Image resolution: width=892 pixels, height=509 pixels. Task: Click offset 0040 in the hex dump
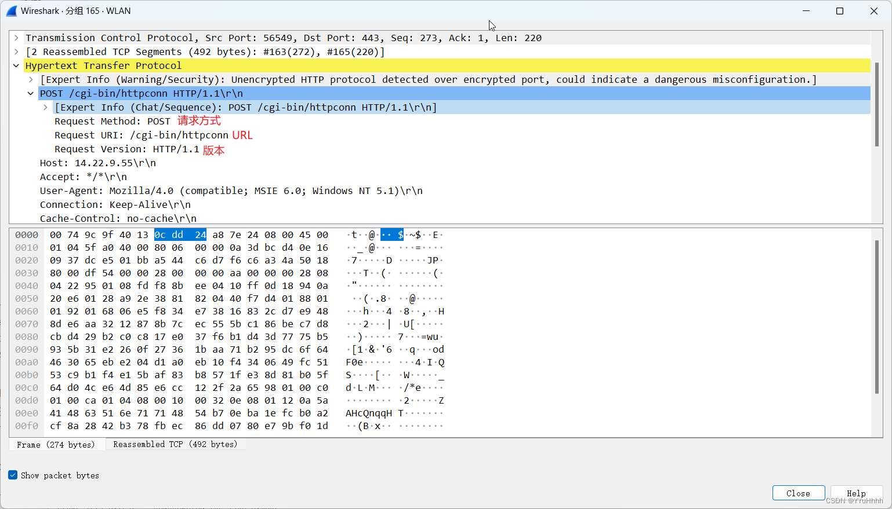(27, 285)
